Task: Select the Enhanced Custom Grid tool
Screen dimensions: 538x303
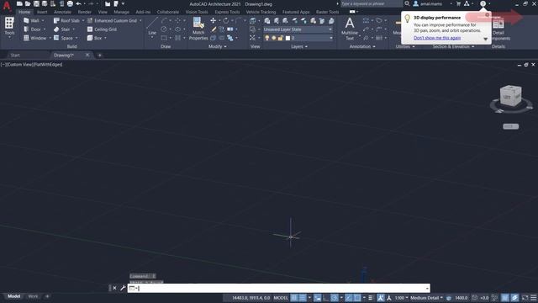Action: pyautogui.click(x=112, y=20)
